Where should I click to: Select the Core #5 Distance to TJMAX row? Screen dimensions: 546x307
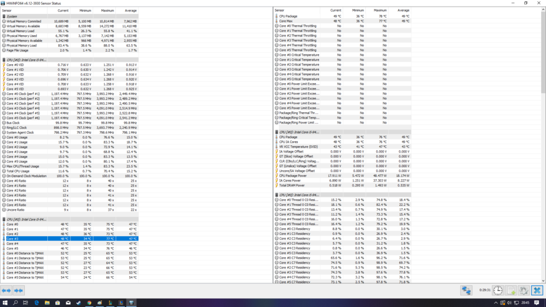click(x=70, y=277)
